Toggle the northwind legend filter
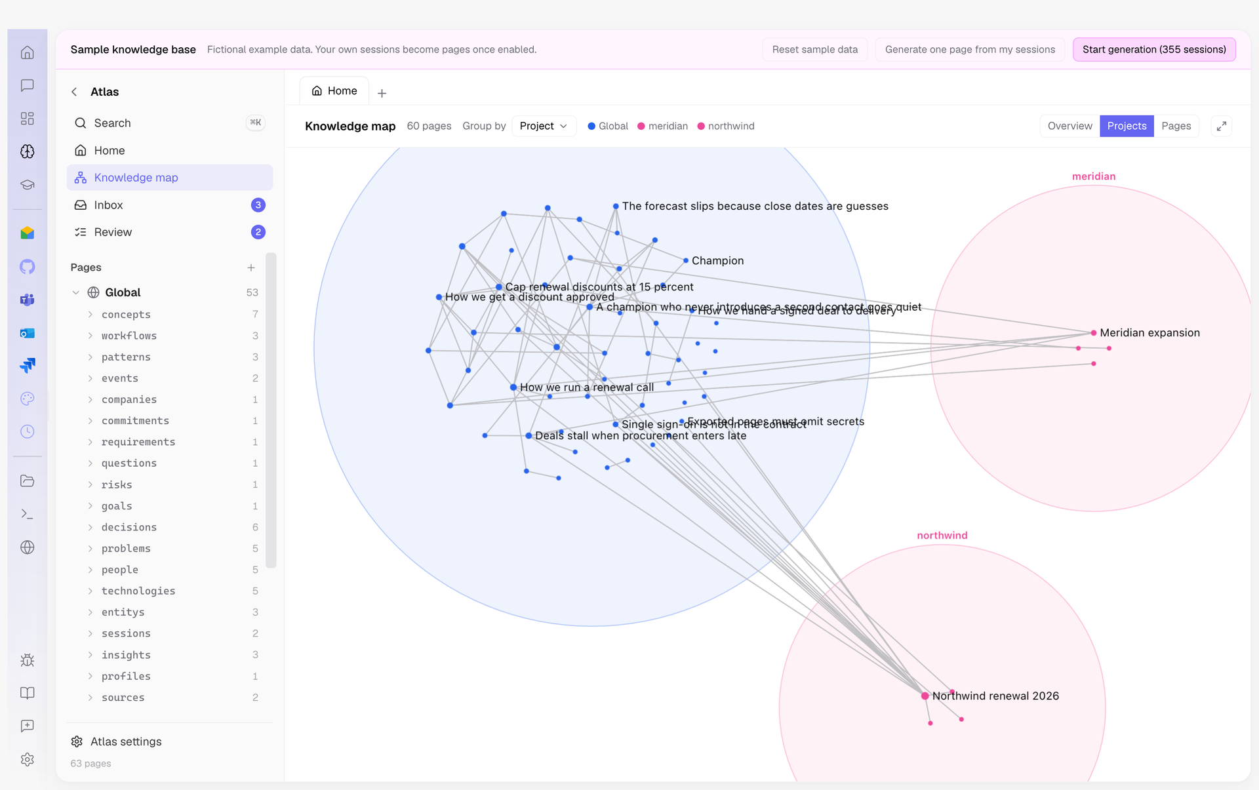Image resolution: width=1259 pixels, height=790 pixels. 726,126
